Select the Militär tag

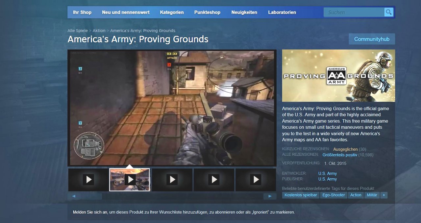pos(372,195)
